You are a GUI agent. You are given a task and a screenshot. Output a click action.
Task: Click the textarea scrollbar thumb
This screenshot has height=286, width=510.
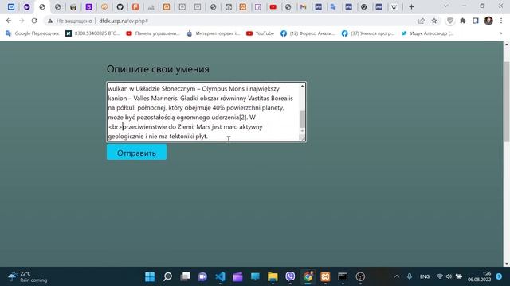(303, 119)
